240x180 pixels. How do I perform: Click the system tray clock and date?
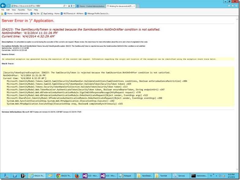(231, 176)
